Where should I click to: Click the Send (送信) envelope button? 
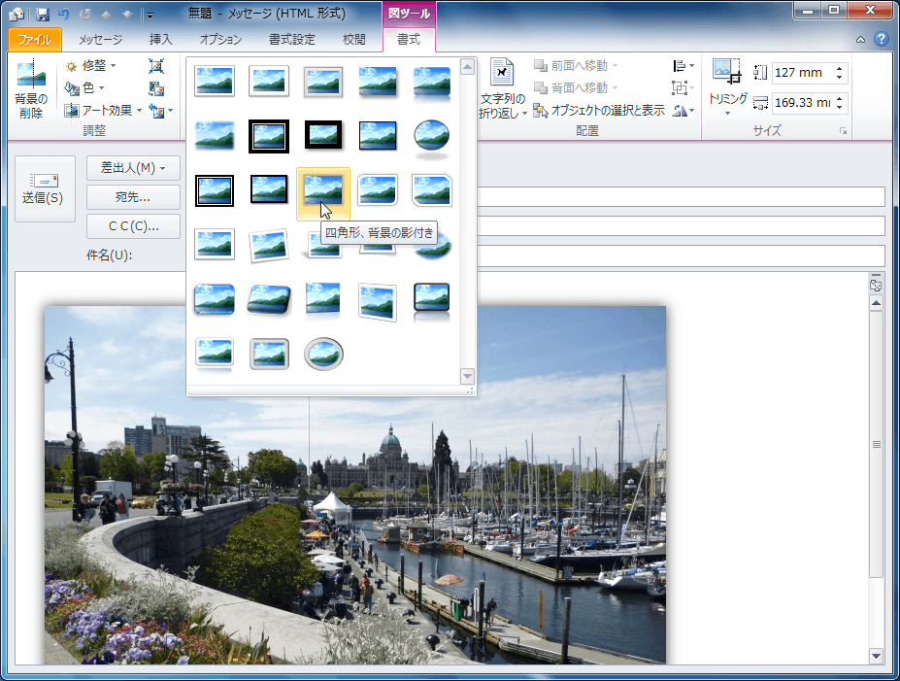pyautogui.click(x=44, y=188)
